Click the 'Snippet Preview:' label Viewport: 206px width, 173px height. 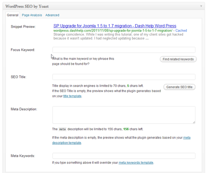point(23,27)
